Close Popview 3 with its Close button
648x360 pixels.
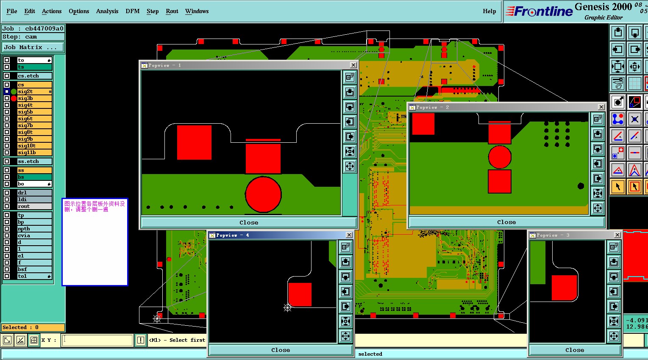pos(575,350)
